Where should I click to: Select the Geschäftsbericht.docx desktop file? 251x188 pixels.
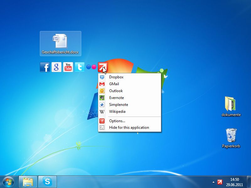point(61,44)
